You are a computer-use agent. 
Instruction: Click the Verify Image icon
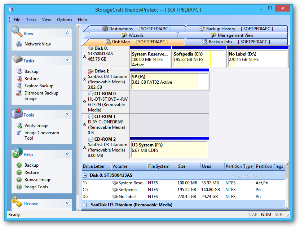click(19, 126)
